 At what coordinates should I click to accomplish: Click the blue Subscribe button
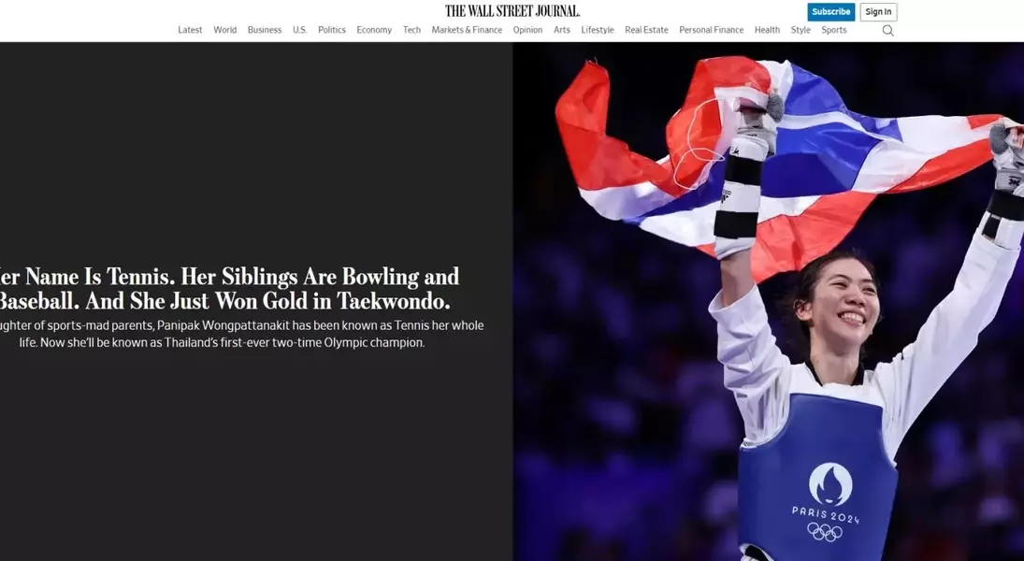830,12
